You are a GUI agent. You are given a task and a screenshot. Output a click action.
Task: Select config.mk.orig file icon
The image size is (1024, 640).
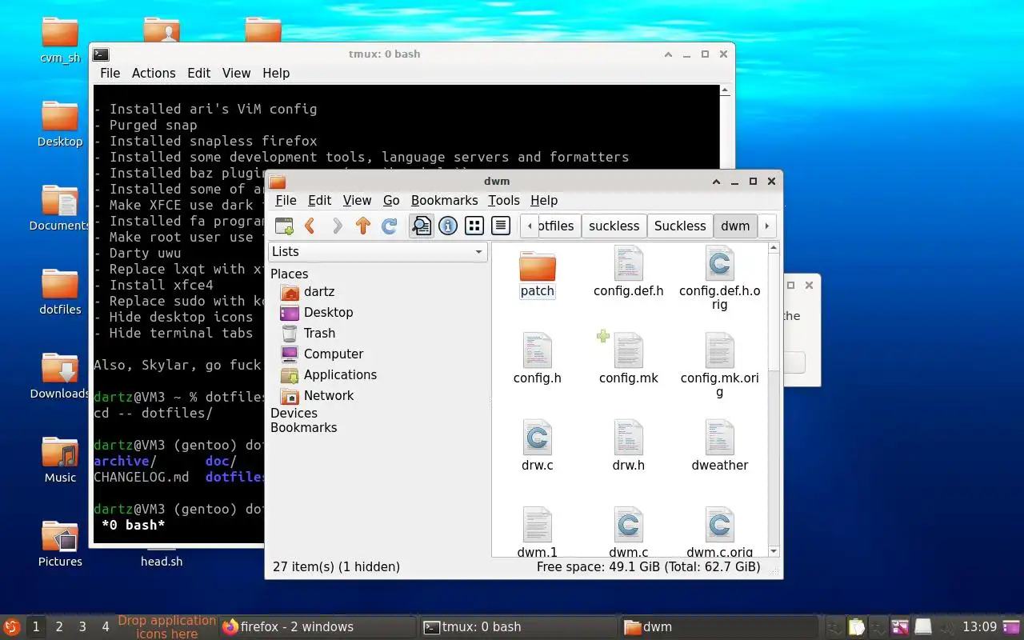[x=719, y=351]
